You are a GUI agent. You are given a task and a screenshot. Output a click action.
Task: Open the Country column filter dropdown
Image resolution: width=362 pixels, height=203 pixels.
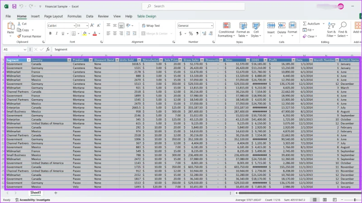pos(69,60)
